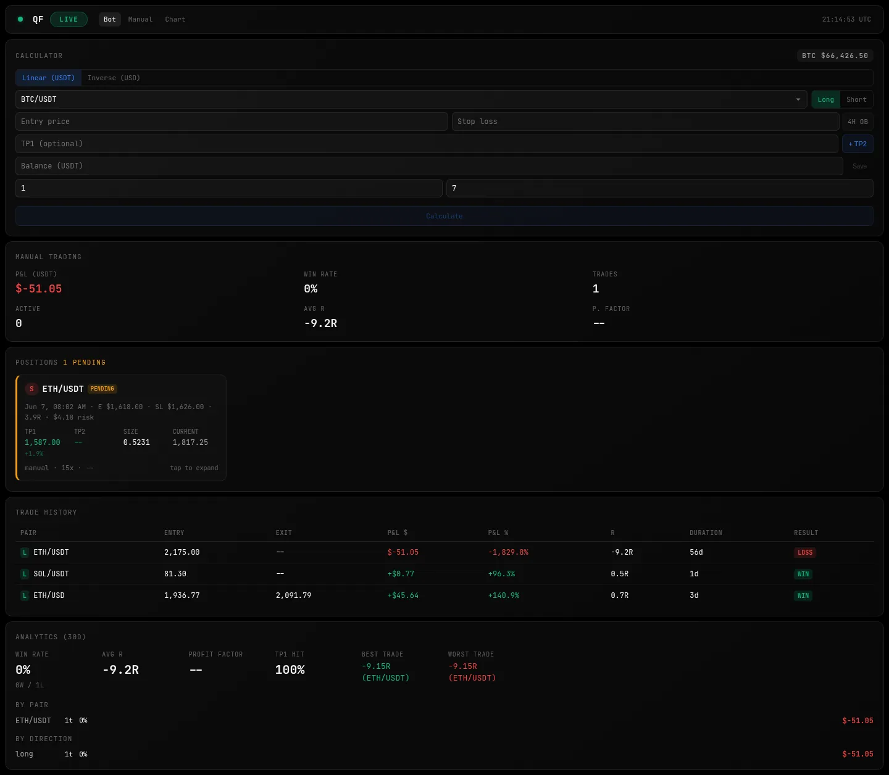Click the $-51.05 P&L value in Manual Trading

[x=39, y=289]
